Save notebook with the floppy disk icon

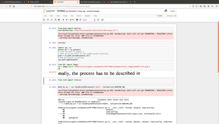click(44, 20)
